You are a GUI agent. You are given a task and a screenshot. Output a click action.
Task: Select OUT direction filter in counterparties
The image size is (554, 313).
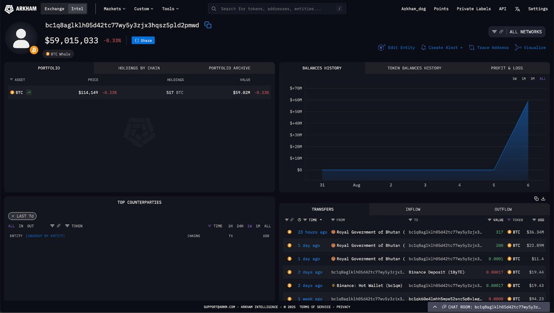click(x=30, y=226)
